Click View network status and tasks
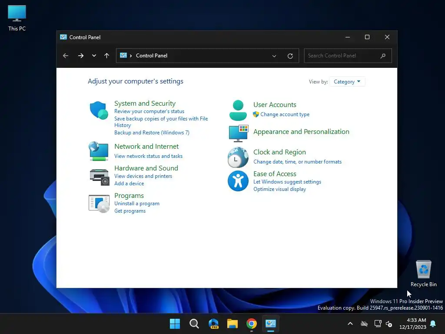Viewport: 445px width, 334px height. [x=149, y=156]
